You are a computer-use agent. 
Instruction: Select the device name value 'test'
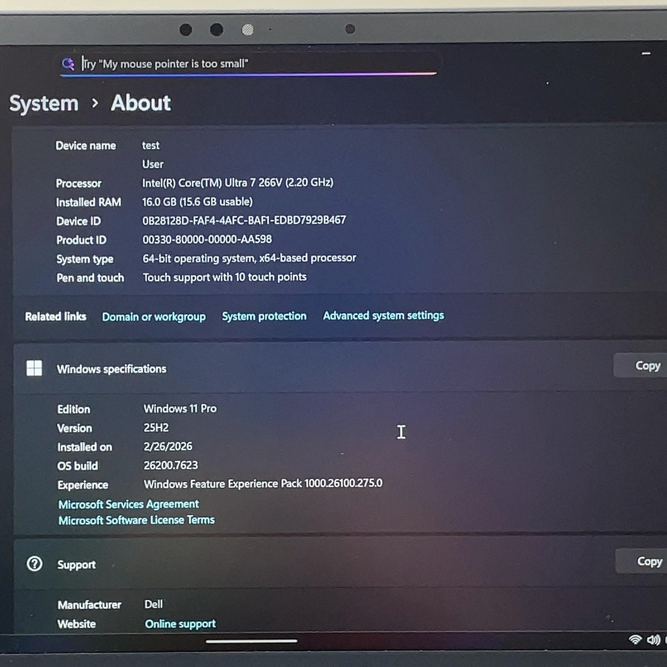coord(151,145)
